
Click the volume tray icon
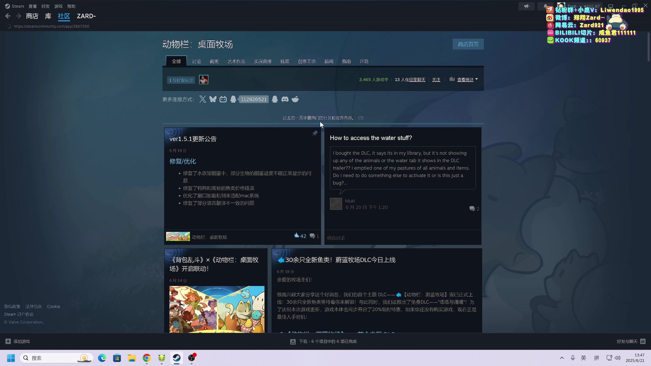pos(618,358)
